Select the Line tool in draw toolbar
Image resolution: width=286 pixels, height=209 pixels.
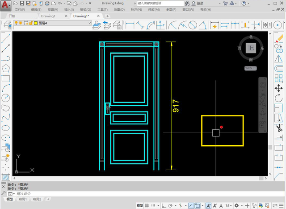[x=6, y=38]
